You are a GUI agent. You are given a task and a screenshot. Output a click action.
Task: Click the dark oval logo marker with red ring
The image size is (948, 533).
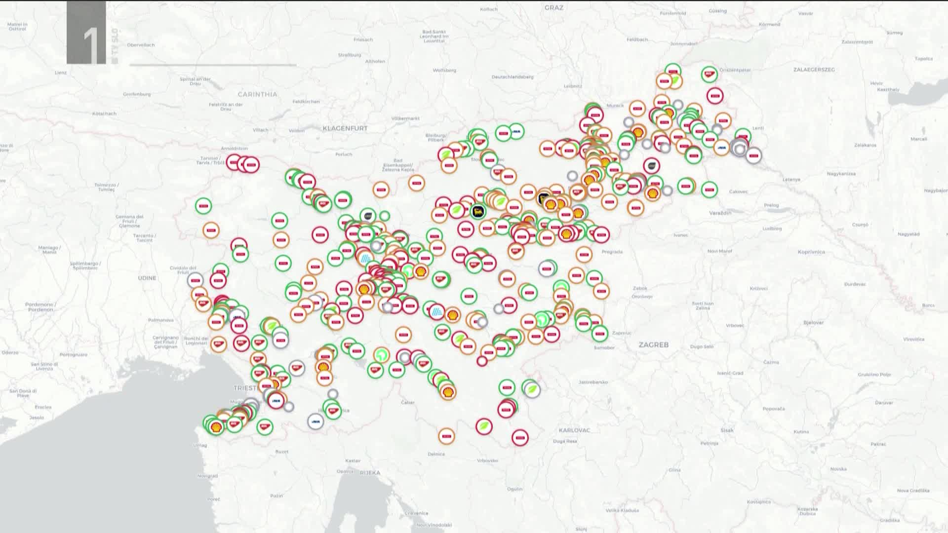652,166
